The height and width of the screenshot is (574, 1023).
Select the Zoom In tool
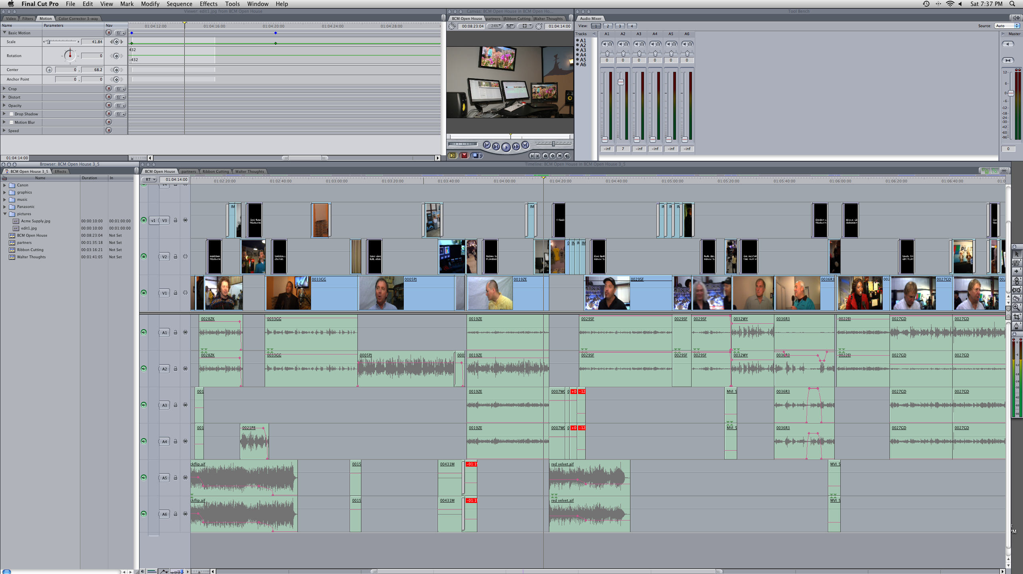pyautogui.click(x=1016, y=307)
